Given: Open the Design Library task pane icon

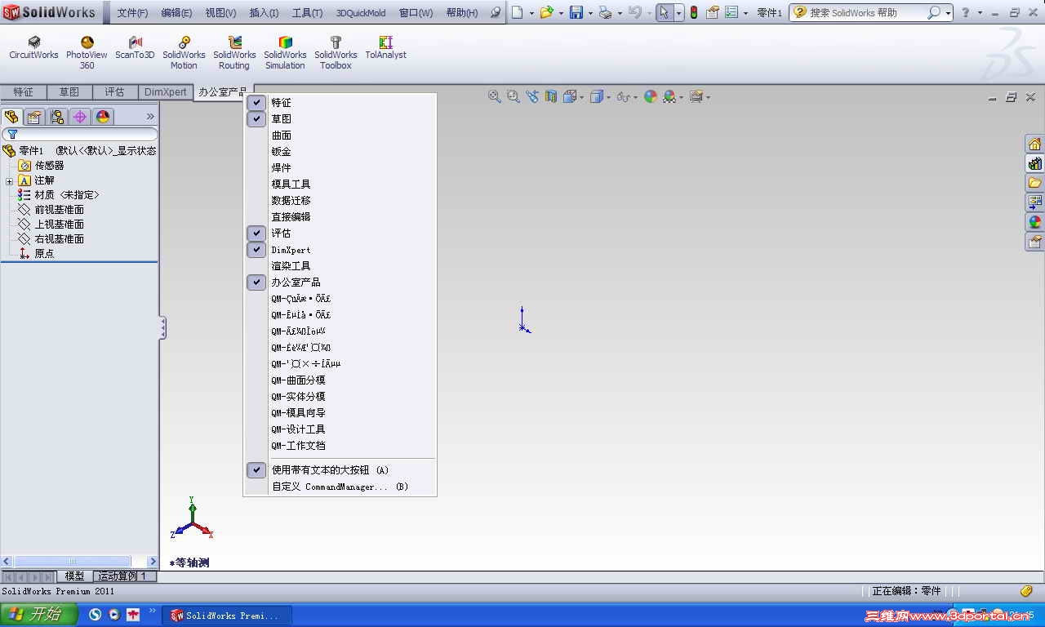Looking at the screenshot, I should pyautogui.click(x=1034, y=163).
